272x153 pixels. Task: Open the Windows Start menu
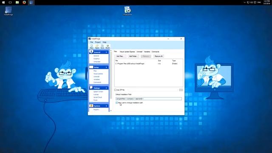click(3, 3)
